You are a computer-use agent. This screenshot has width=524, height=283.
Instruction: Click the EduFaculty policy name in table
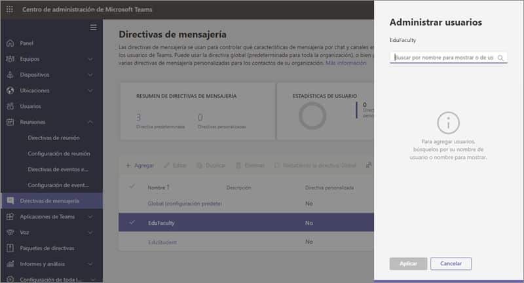161,223
